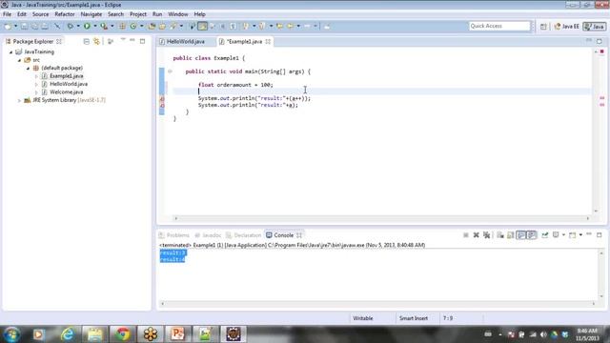Viewport: 610px width, 343px height.
Task: Open dropdown arrow next to External Tools
Action: click(112, 27)
